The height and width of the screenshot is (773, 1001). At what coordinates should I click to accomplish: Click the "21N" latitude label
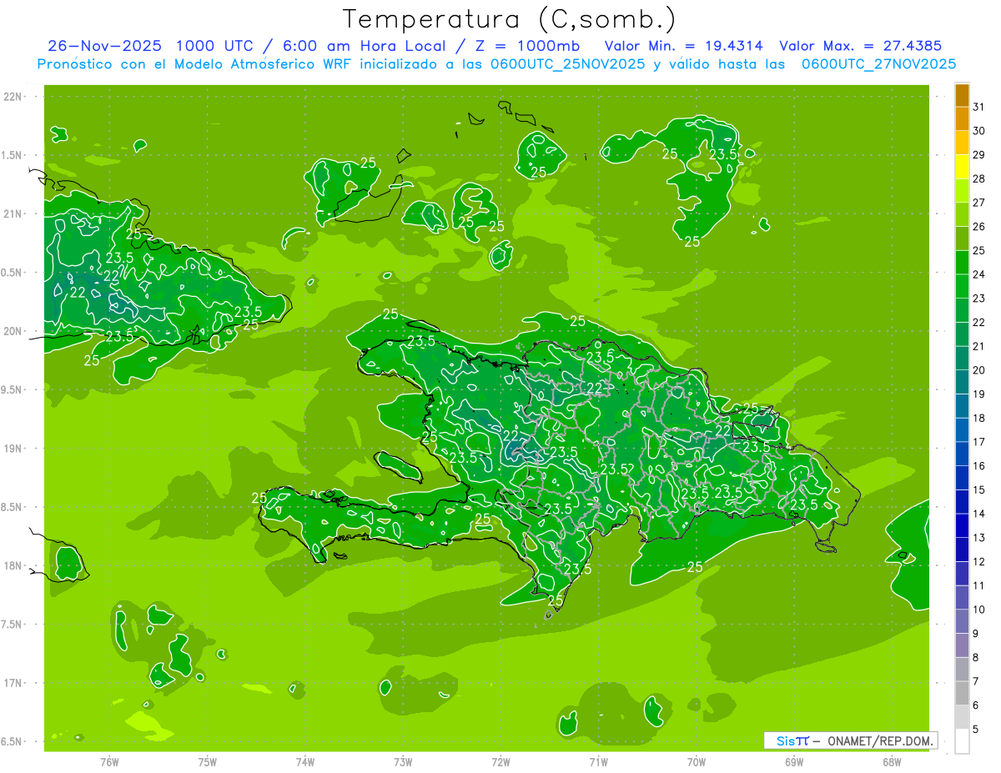point(13,213)
